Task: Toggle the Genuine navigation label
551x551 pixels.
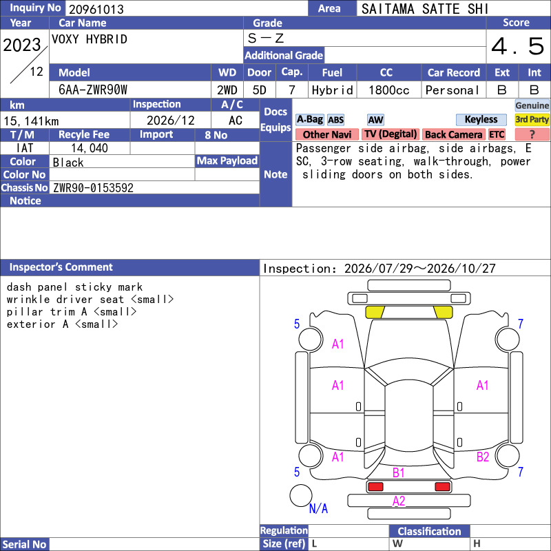Action: [x=532, y=105]
